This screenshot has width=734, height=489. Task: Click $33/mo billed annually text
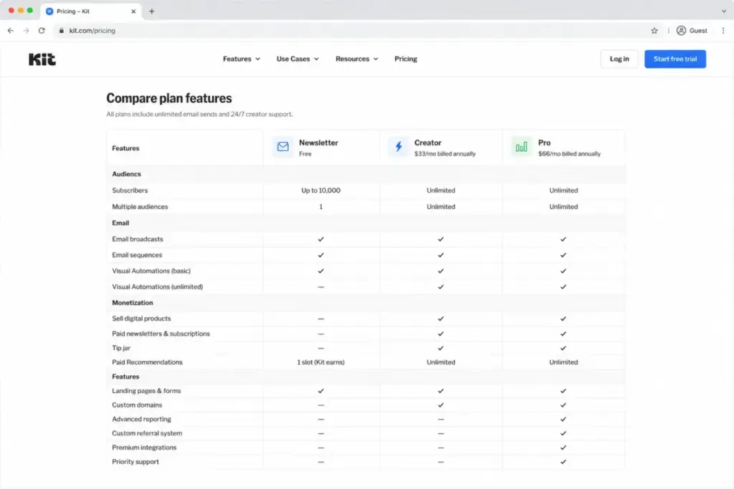click(444, 154)
